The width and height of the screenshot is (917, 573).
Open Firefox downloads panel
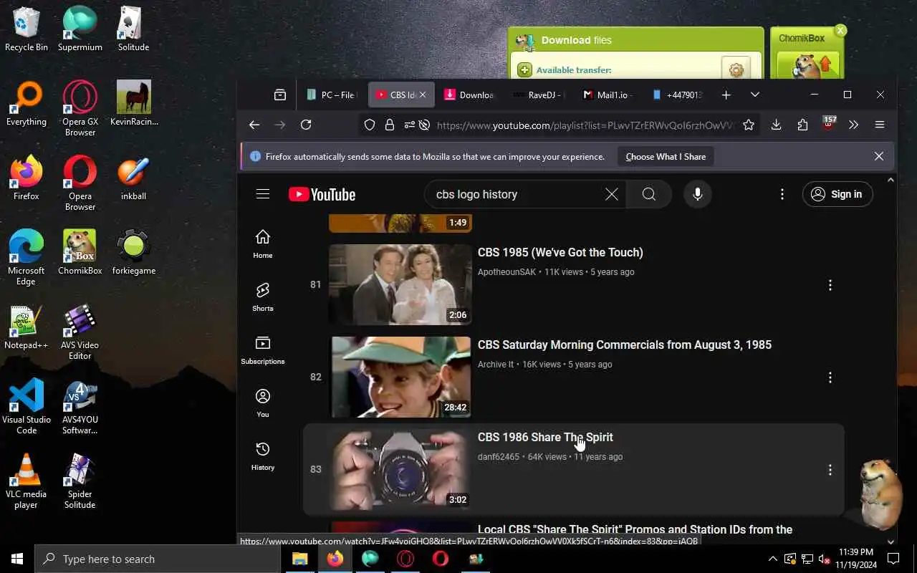point(776,125)
